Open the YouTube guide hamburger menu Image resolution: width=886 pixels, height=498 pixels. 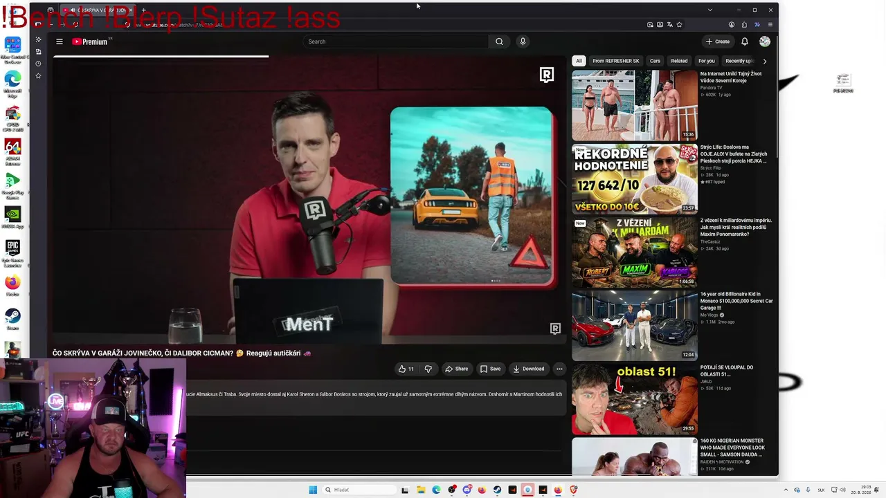60,41
